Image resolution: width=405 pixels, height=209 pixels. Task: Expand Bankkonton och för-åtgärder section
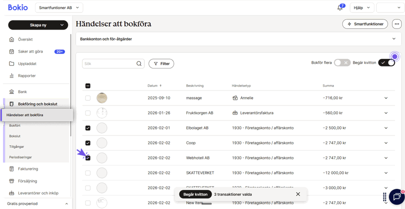393,39
